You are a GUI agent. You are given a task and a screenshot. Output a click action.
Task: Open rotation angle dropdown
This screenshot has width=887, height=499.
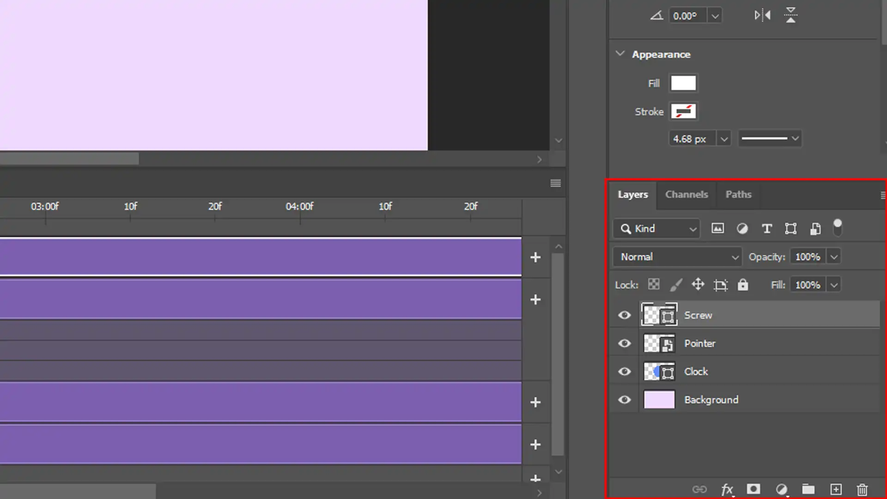pyautogui.click(x=715, y=16)
